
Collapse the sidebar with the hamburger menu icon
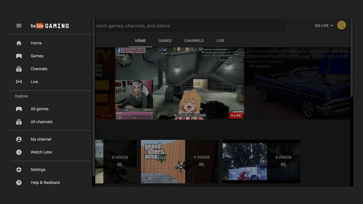coord(19,26)
